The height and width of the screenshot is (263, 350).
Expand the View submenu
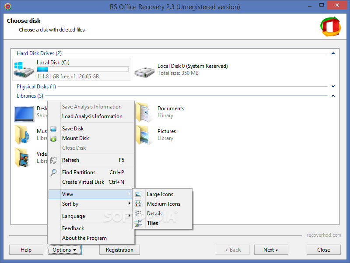tap(91, 194)
